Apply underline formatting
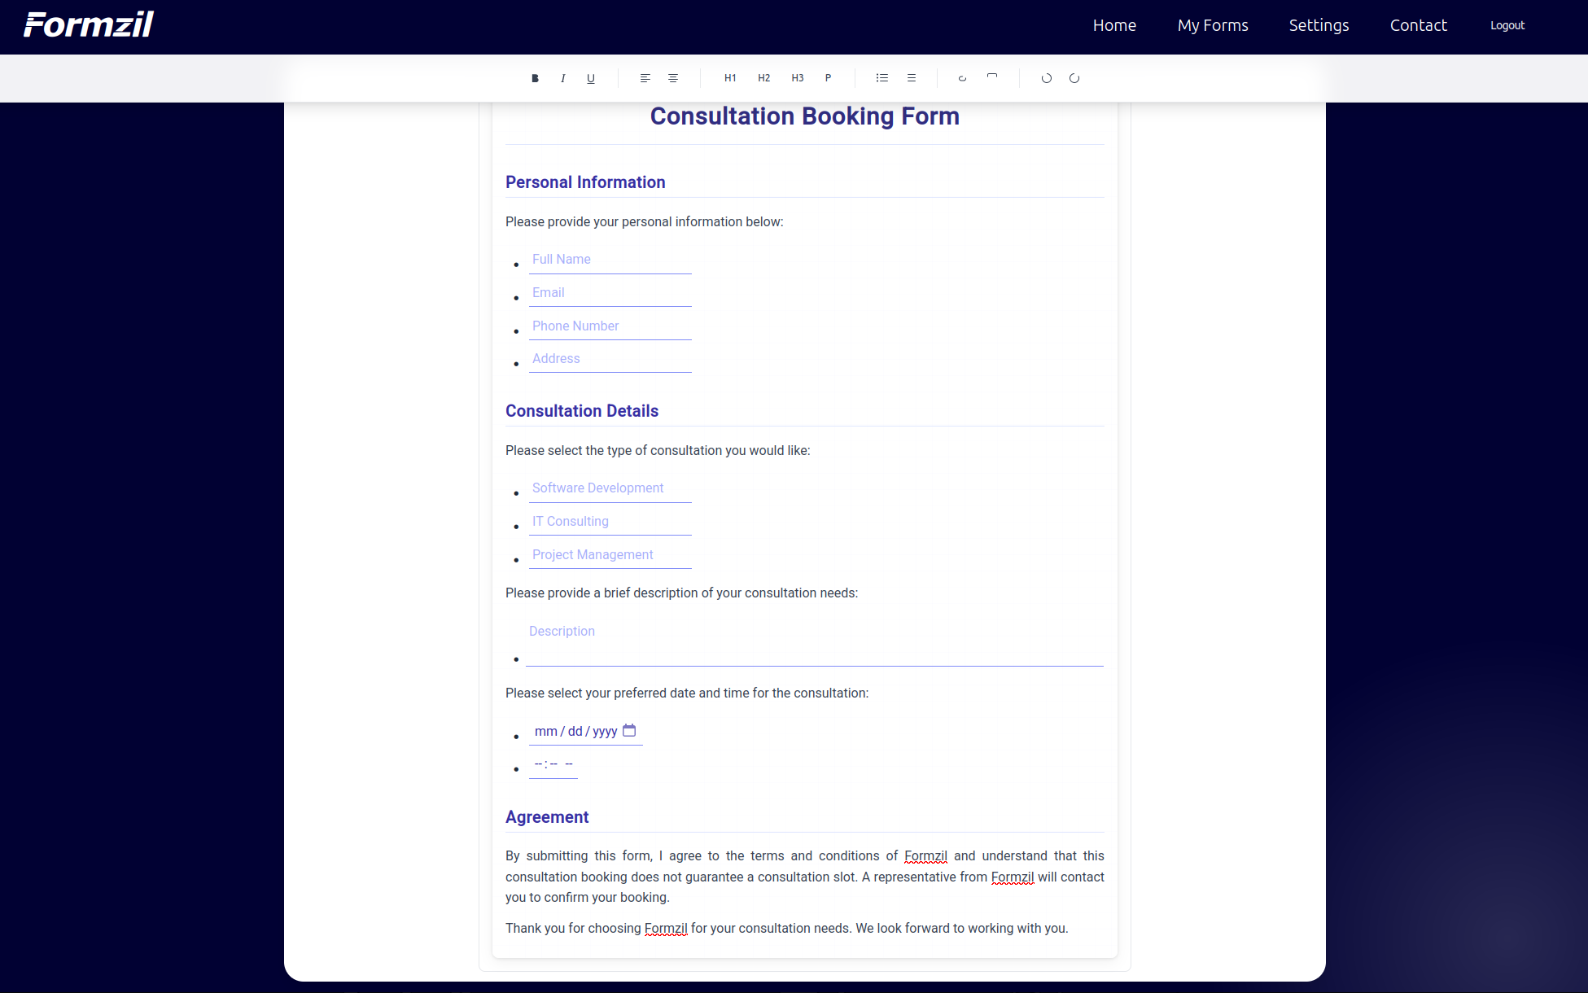The height and width of the screenshot is (993, 1588). [x=591, y=78]
